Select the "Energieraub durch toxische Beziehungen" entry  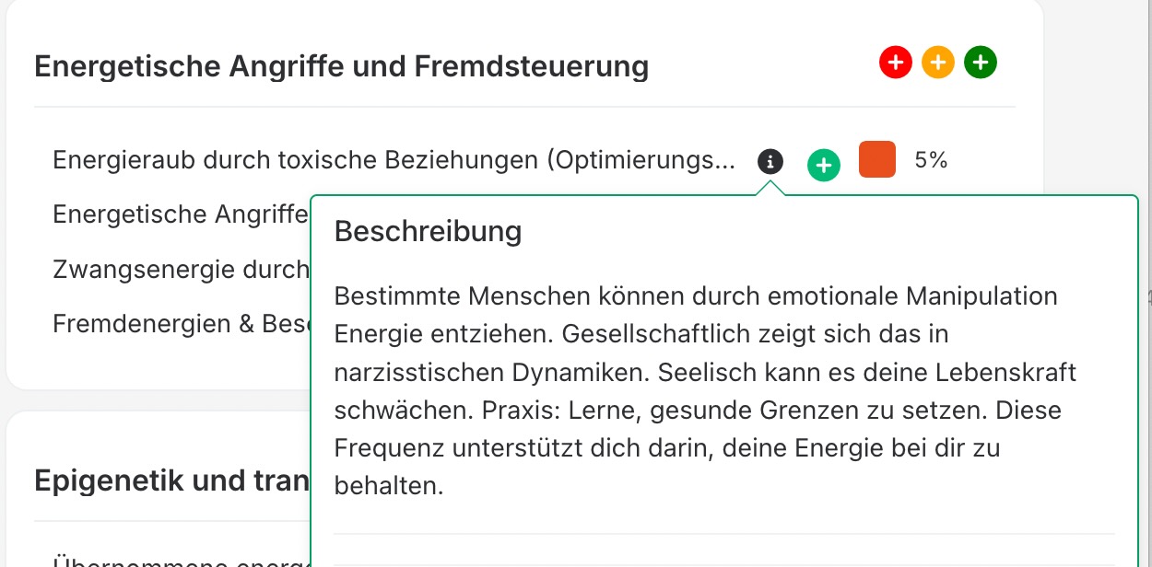(394, 160)
